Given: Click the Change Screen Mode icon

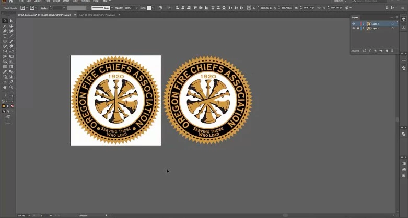Looking at the screenshot, I should 8,117.
